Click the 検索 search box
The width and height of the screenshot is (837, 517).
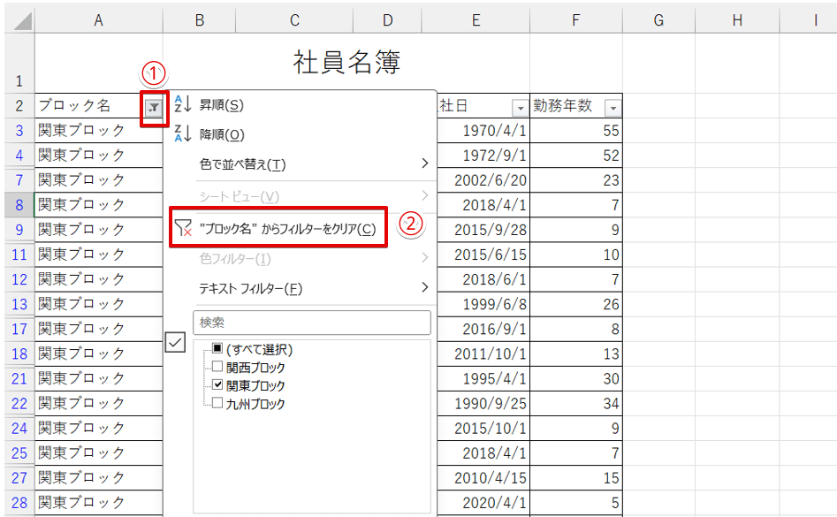point(311,323)
